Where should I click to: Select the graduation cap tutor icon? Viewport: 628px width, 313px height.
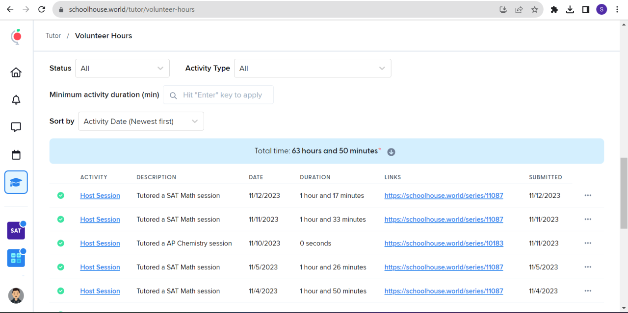click(x=16, y=182)
